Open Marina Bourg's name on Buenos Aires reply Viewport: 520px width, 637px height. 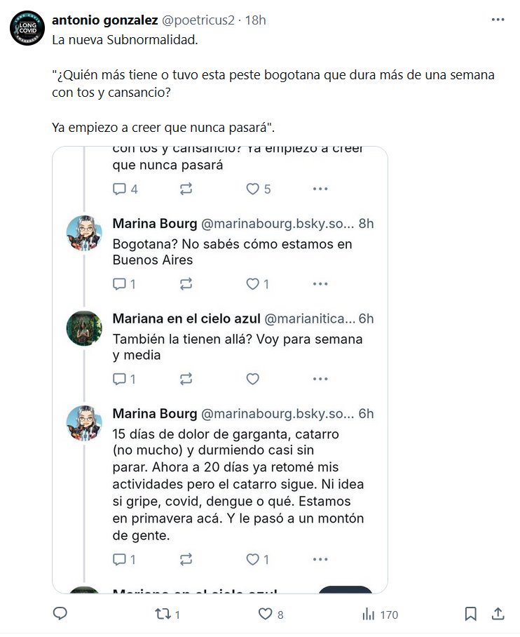[154, 224]
